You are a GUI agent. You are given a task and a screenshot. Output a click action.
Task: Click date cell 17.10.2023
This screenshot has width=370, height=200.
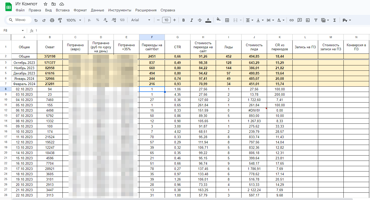pos(24,169)
